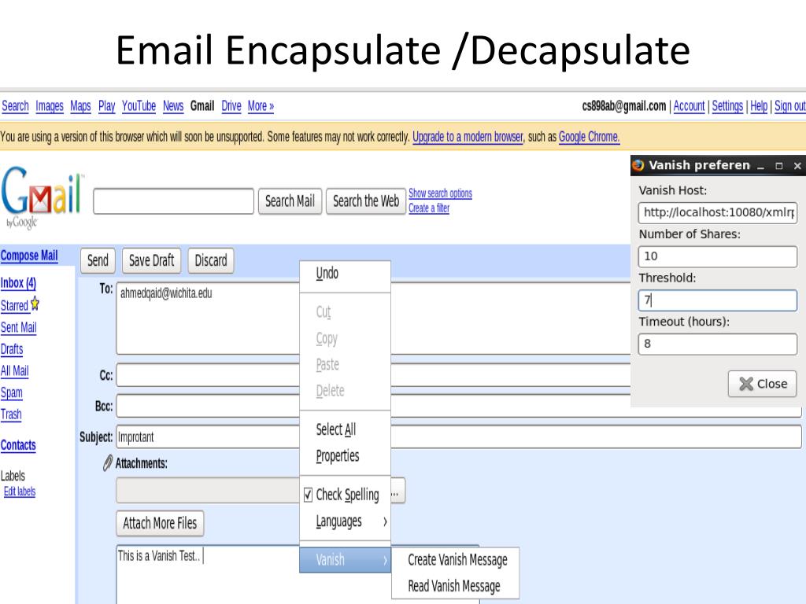Screen dimensions: 806x604
Task: Click Upgrade to a modern browser link
Action: 468,137
